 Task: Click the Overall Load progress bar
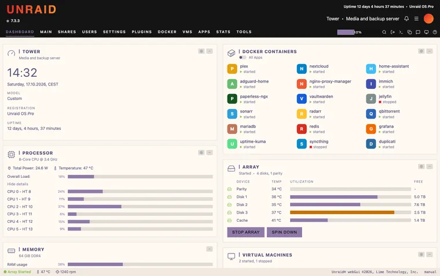[x=140, y=177]
